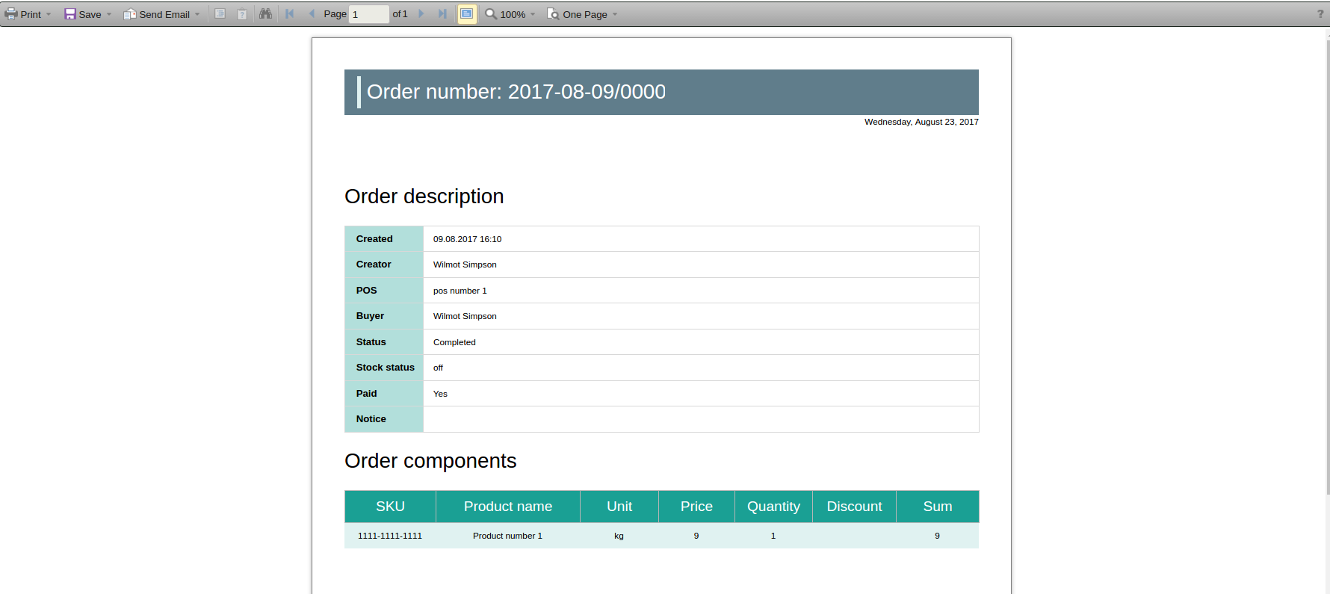Toggle the highlighted full screen button

point(467,14)
